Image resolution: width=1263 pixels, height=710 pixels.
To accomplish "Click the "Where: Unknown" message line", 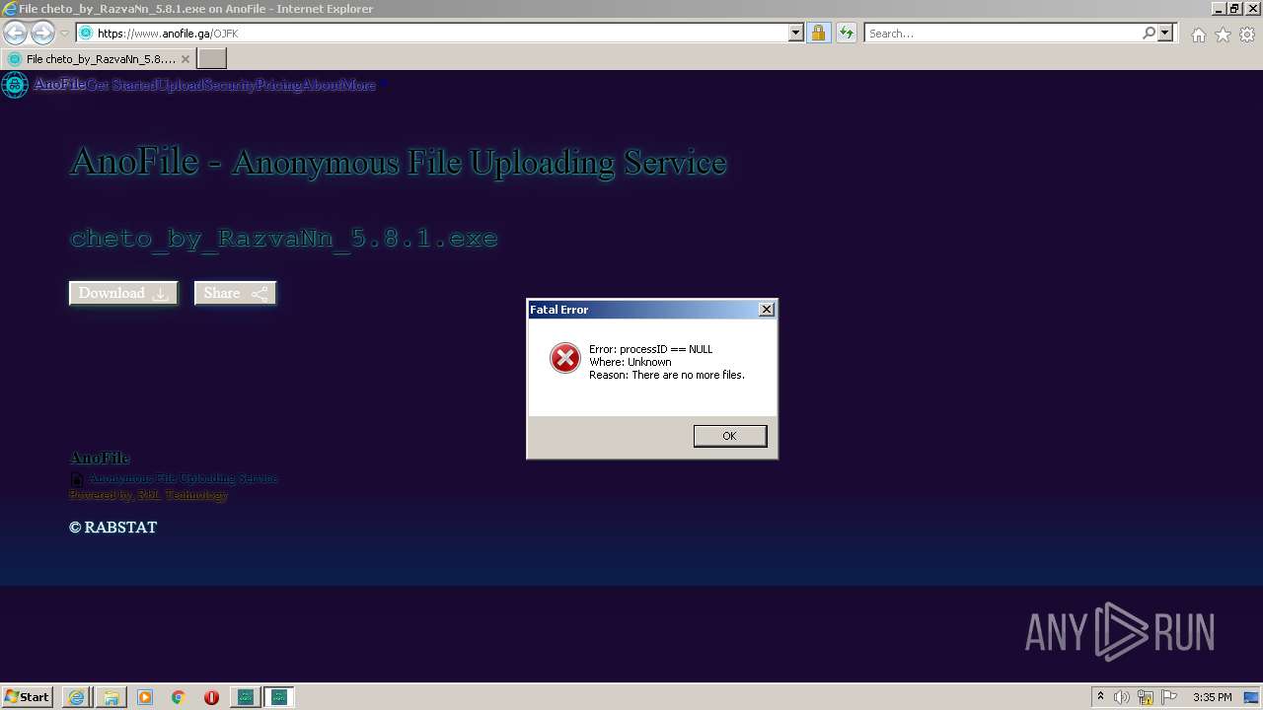I will tap(631, 362).
